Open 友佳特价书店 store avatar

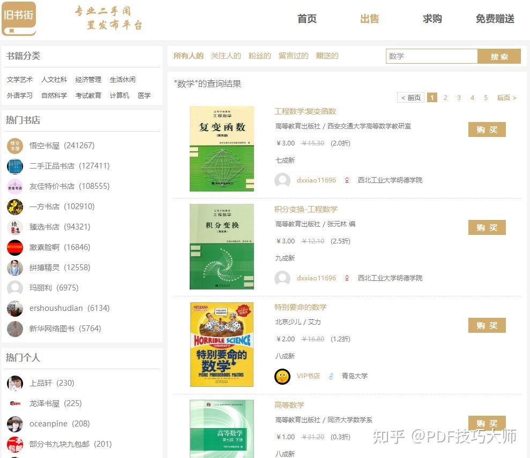(x=15, y=186)
